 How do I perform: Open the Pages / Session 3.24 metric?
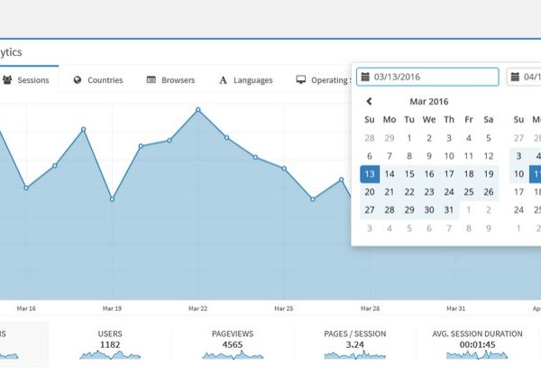tap(355, 343)
